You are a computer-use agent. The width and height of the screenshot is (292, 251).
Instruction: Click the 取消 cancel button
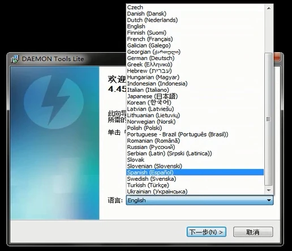tap(253, 232)
